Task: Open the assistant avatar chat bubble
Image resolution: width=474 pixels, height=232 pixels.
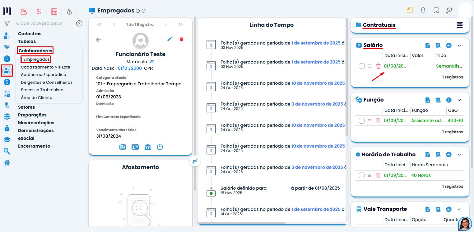Action: (465, 224)
